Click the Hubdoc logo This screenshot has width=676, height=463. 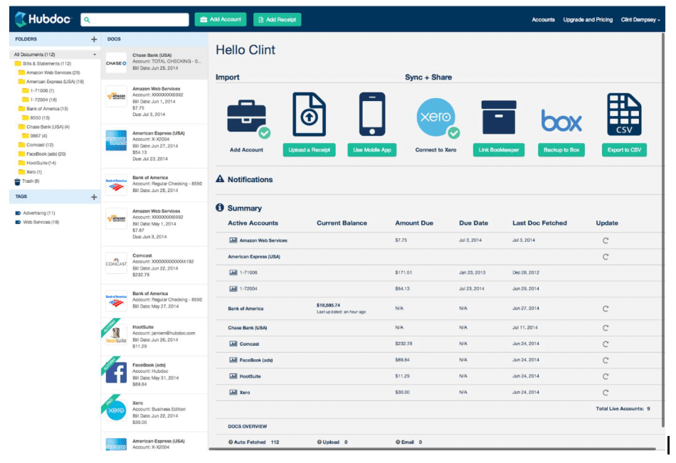(42, 19)
